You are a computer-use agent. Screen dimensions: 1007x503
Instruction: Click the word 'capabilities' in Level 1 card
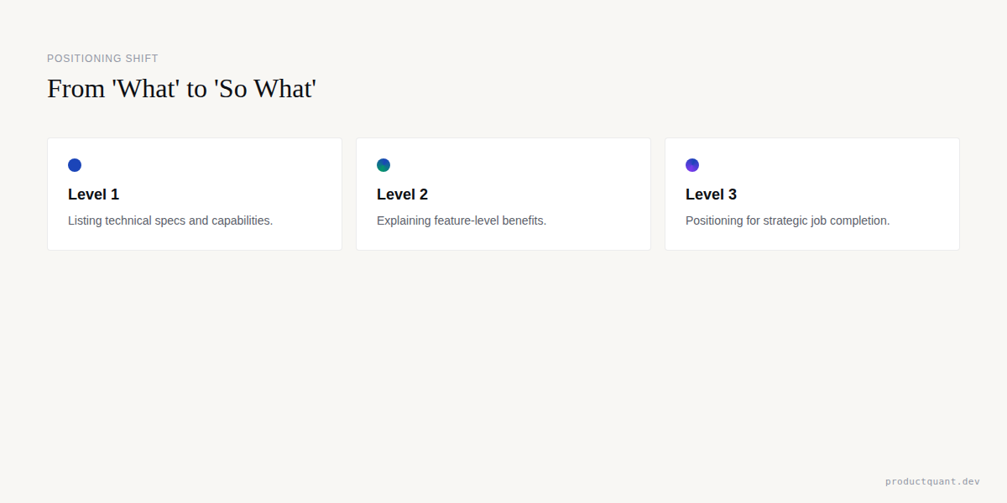[x=241, y=220]
